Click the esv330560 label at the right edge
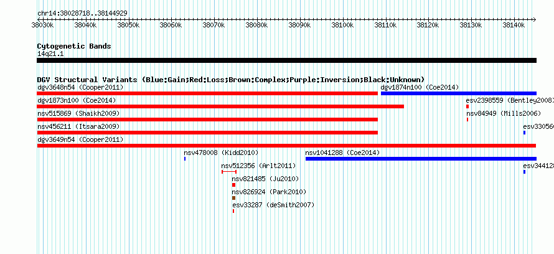Image resolution: width=554 pixels, height=254 pixels. click(538, 126)
